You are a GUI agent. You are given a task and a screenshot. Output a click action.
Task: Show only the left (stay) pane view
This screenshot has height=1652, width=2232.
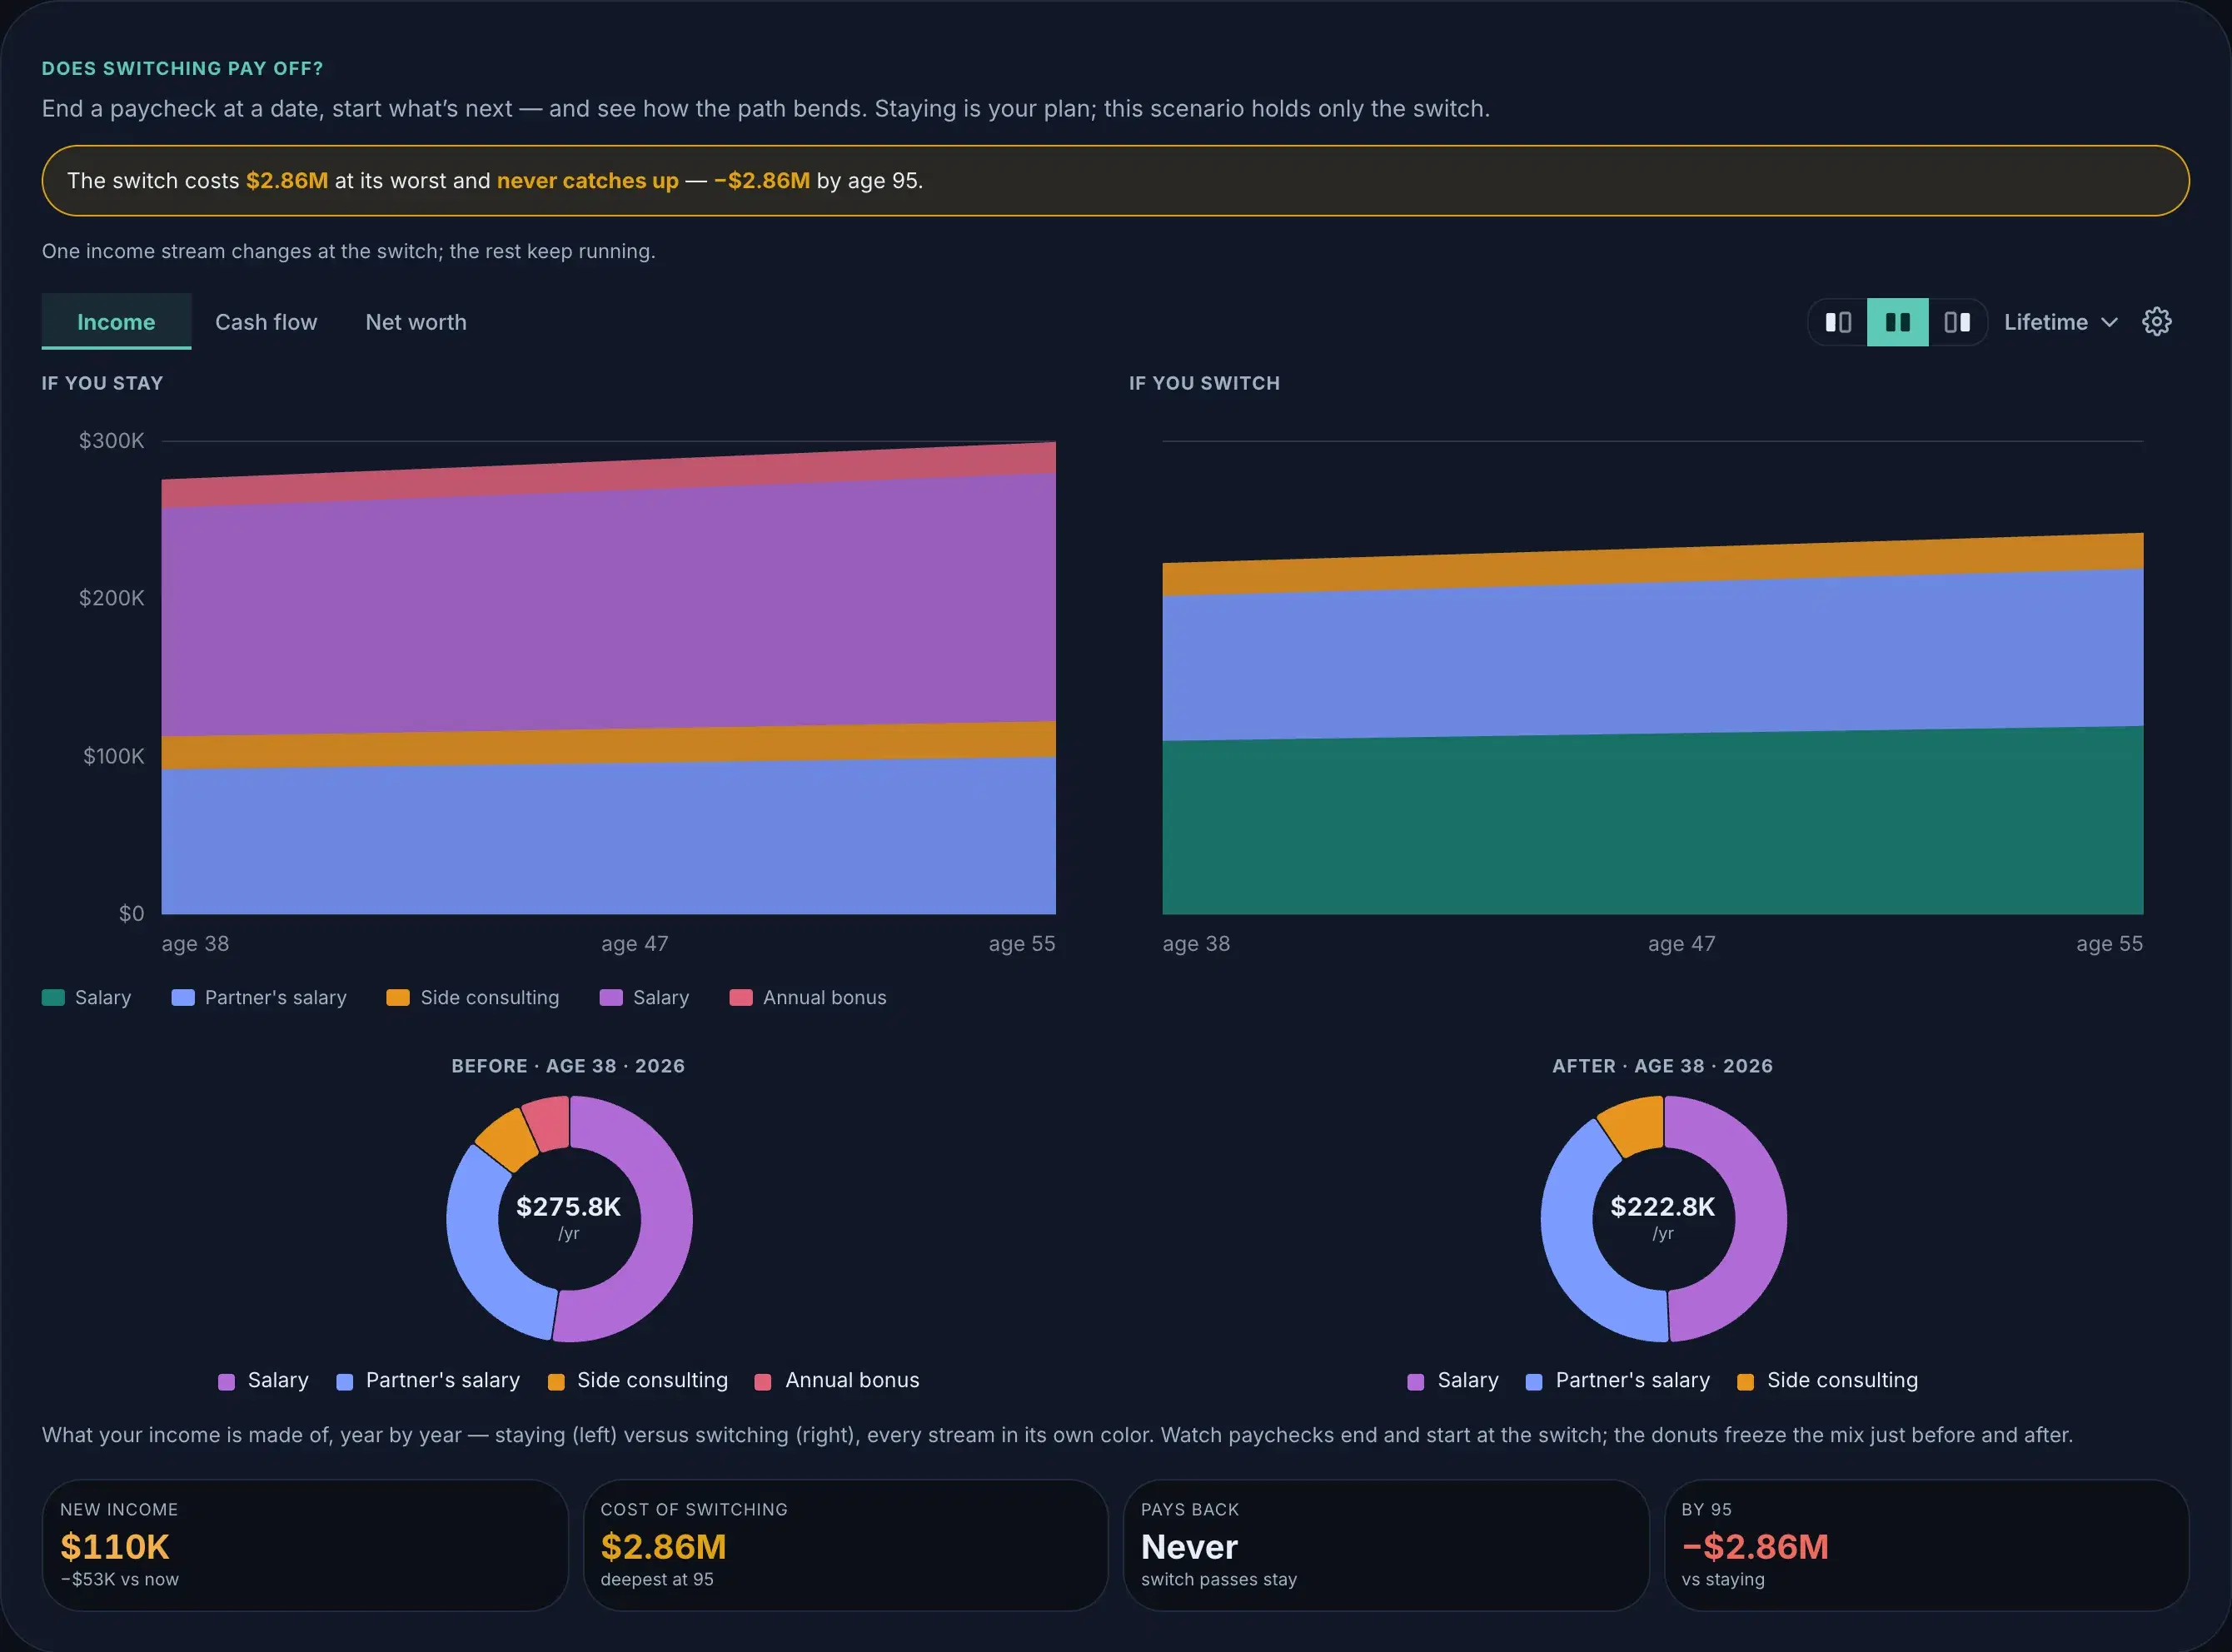pos(1838,322)
